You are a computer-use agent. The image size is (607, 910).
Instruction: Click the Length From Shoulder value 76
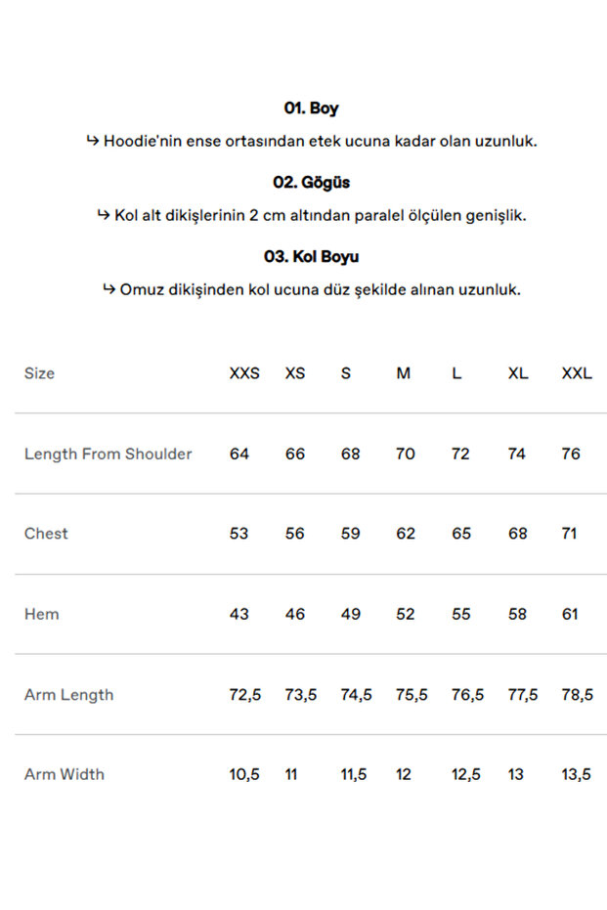pyautogui.click(x=572, y=454)
